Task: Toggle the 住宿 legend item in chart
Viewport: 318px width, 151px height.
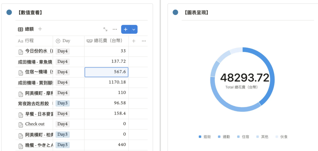Action: (x=243, y=137)
